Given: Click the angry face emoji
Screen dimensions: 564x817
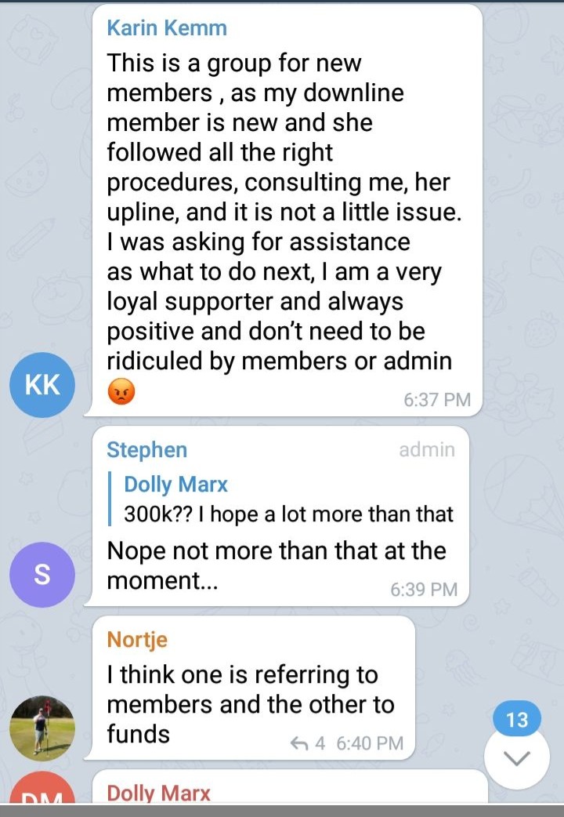Looking at the screenshot, I should pyautogui.click(x=121, y=391).
